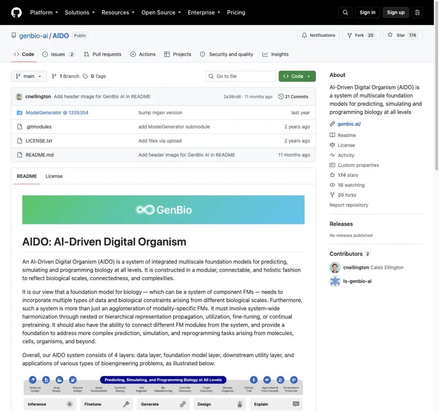Select the License tab above the readme
Screen dimensions: 439x412
54,176
